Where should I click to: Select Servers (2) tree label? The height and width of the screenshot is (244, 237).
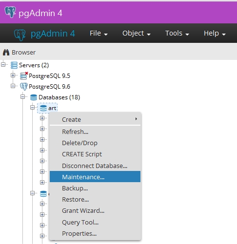[34, 65]
